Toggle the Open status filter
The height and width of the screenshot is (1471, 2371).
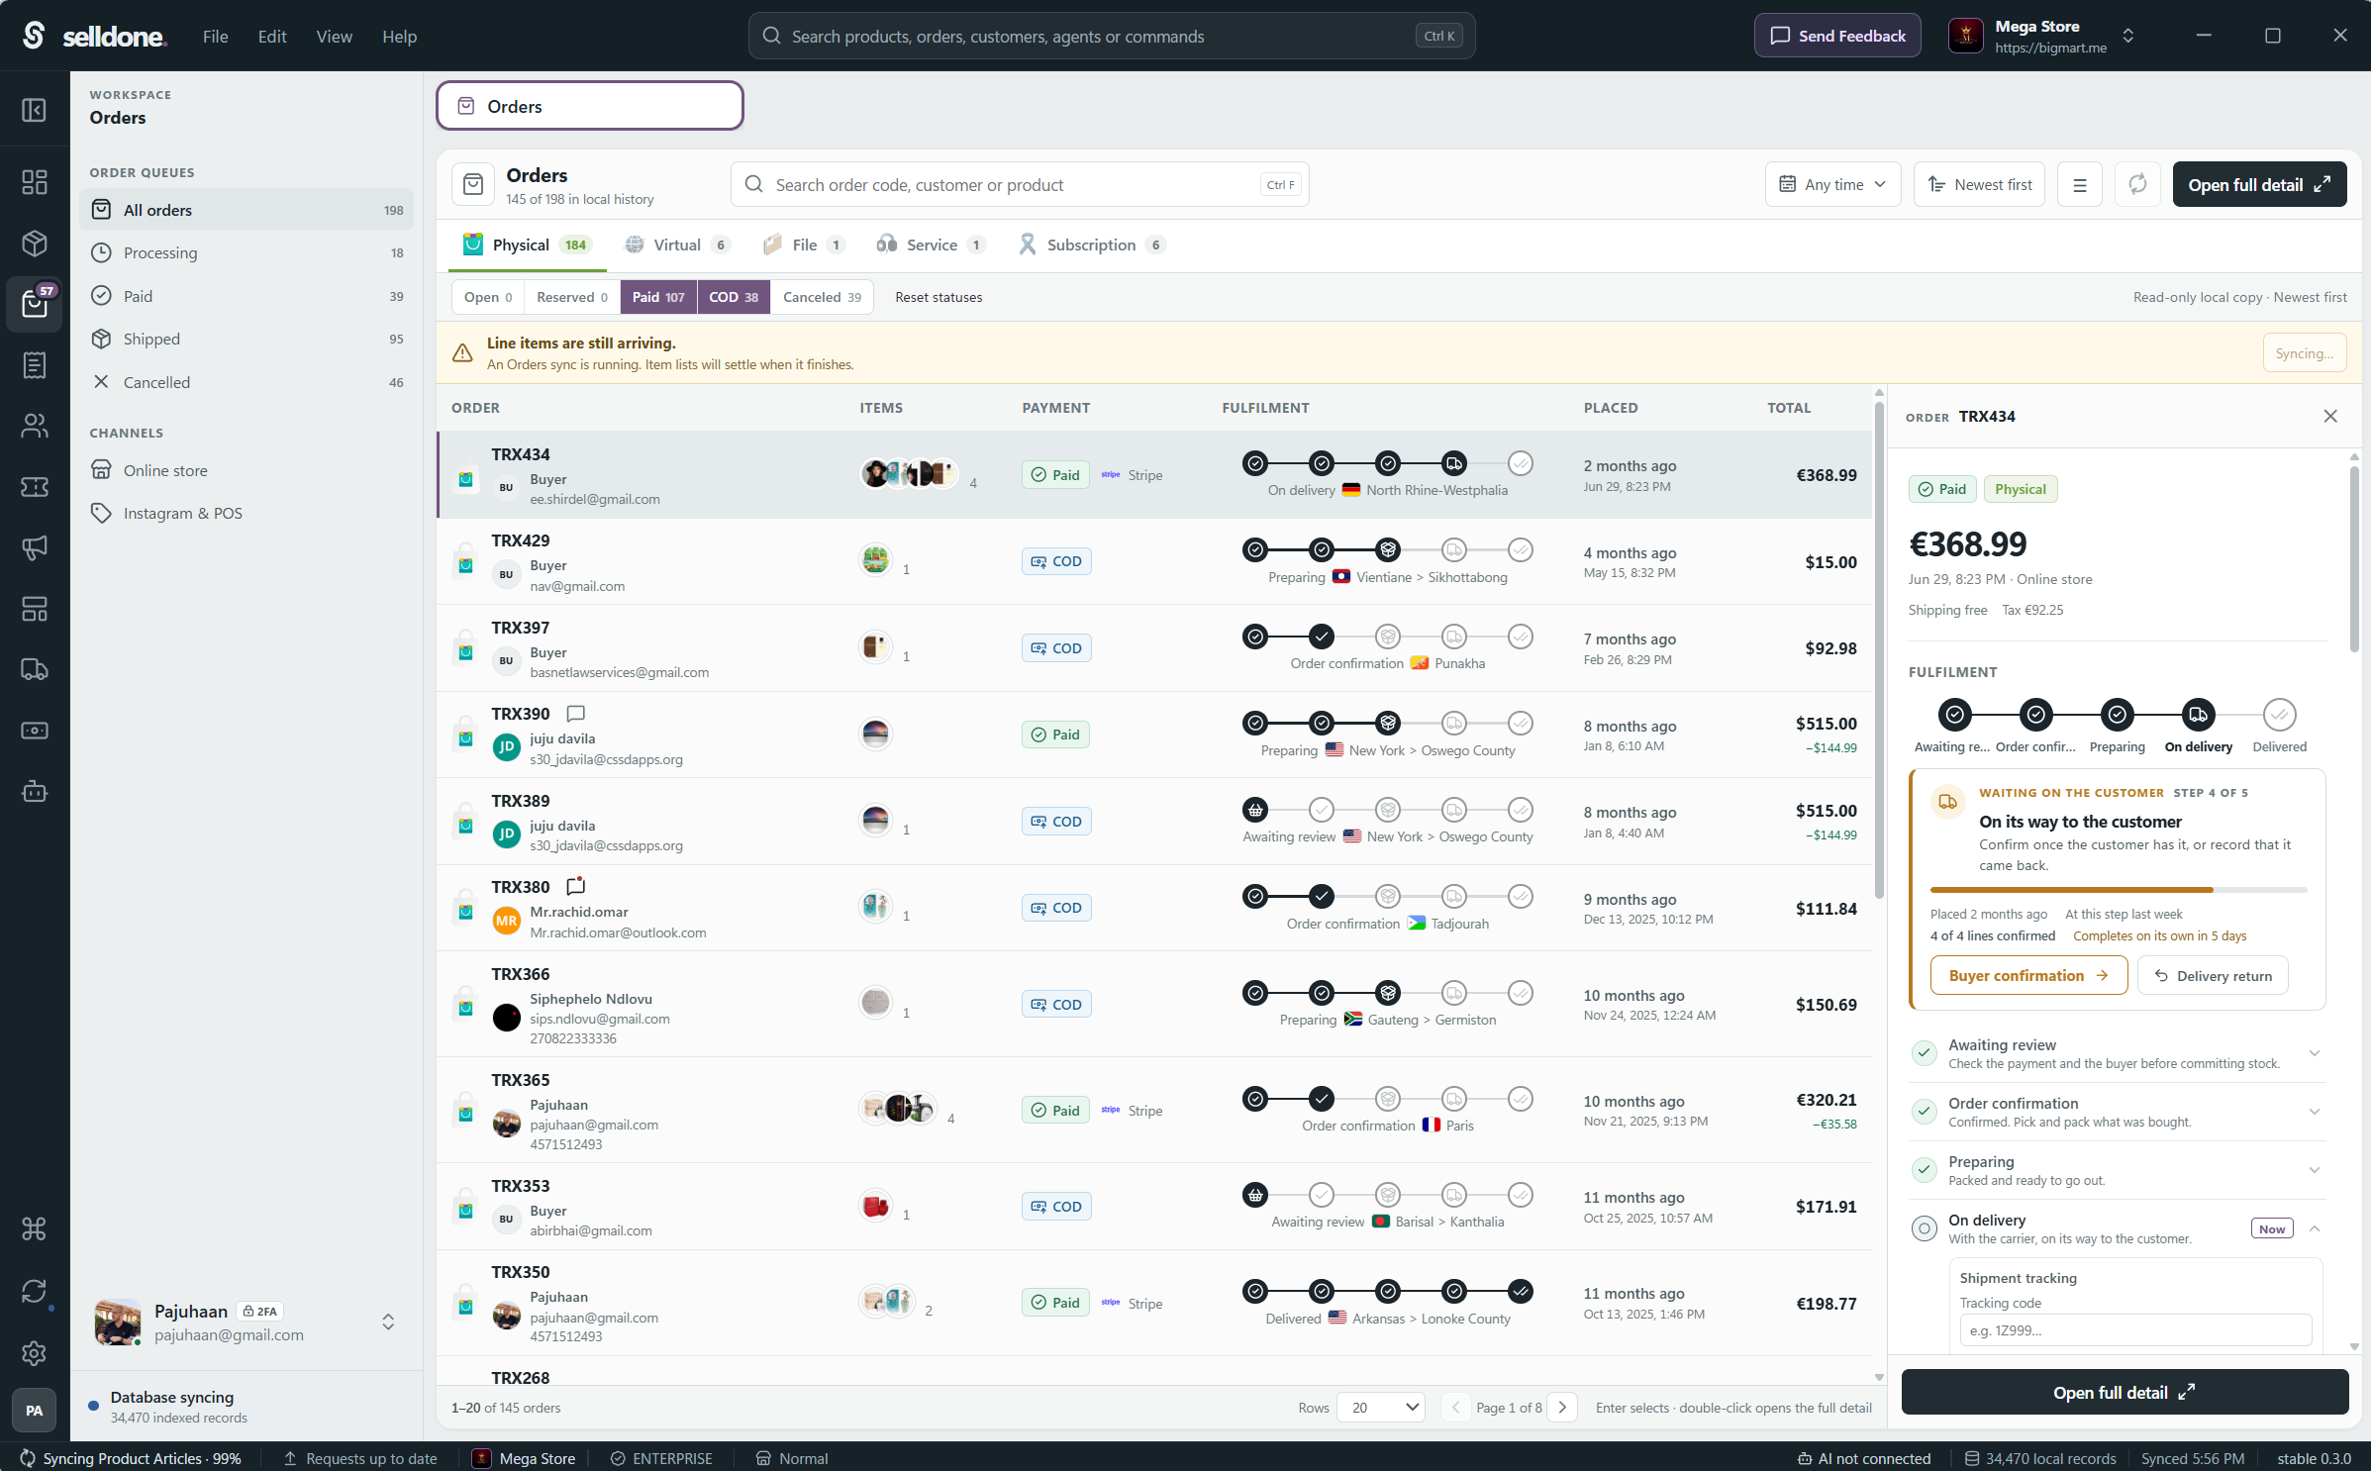(x=488, y=297)
